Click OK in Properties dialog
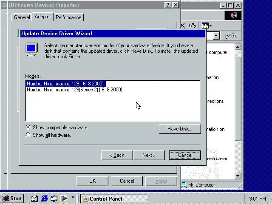 click(x=92, y=181)
